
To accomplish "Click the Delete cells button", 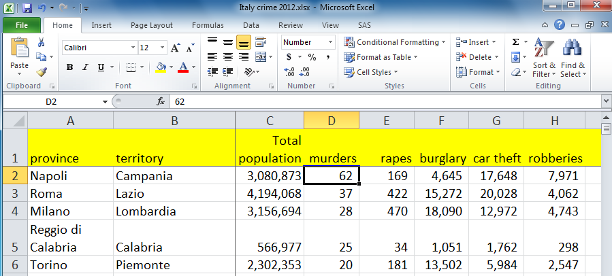I will click(x=478, y=57).
